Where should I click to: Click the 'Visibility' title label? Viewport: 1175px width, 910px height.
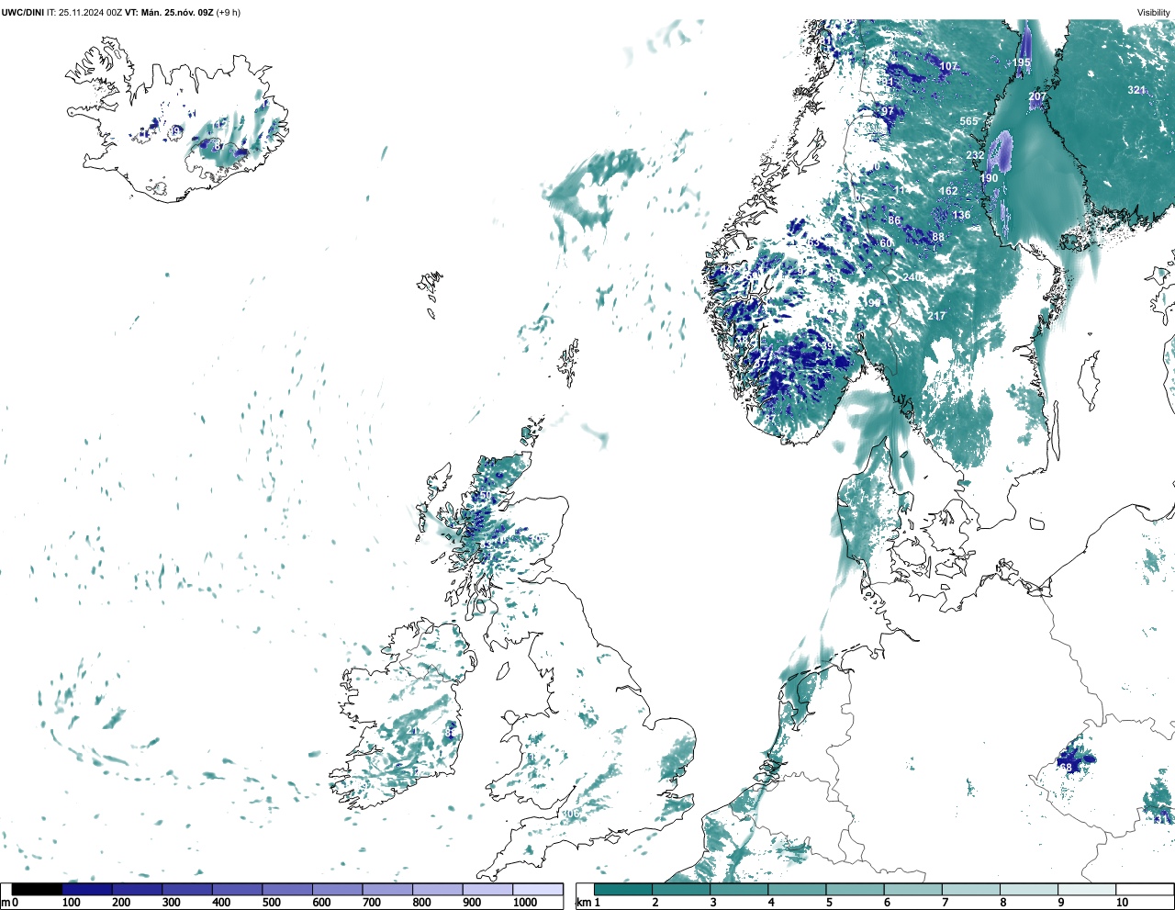coord(1154,13)
